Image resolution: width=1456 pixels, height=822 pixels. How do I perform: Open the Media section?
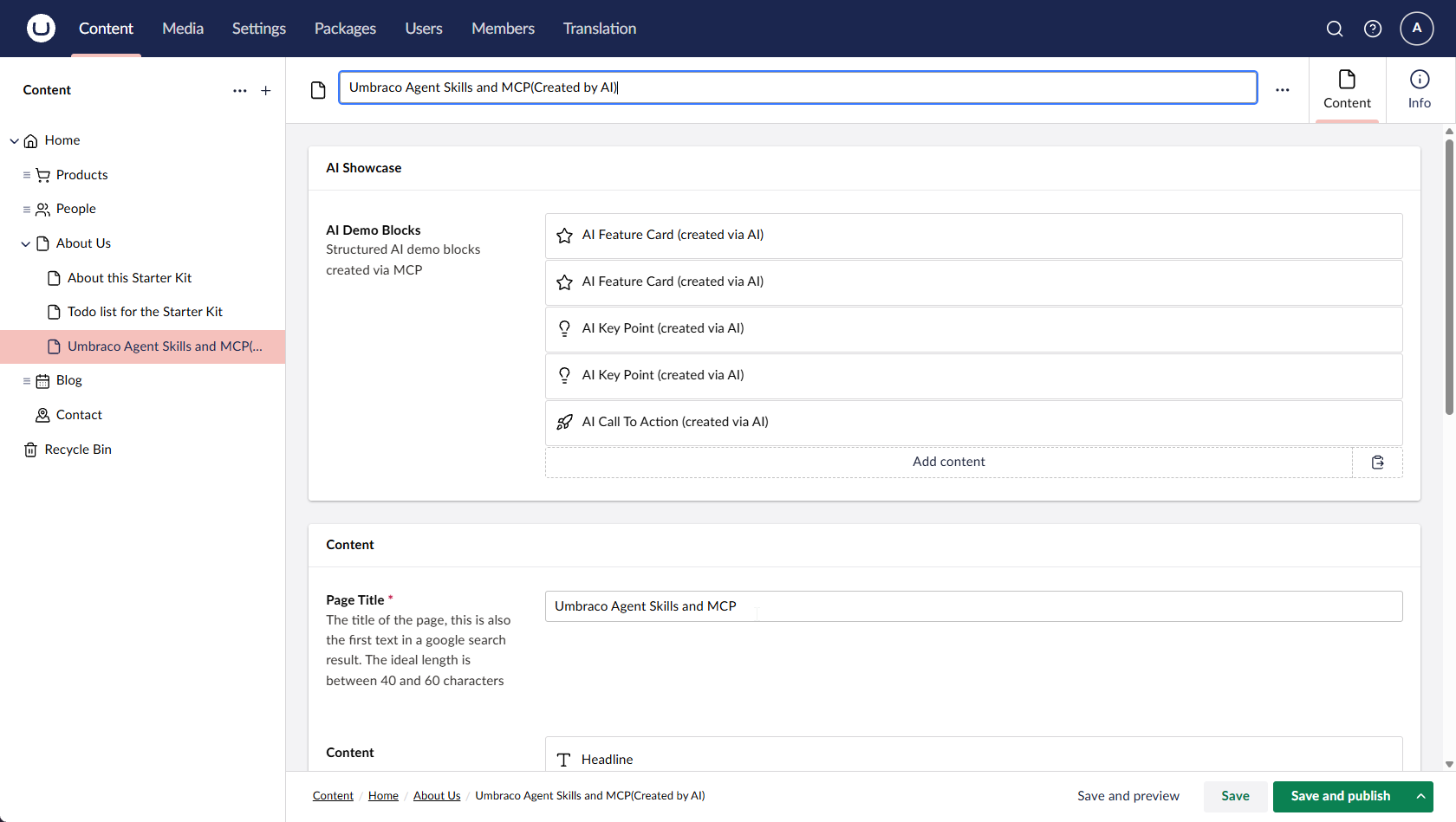pyautogui.click(x=183, y=29)
